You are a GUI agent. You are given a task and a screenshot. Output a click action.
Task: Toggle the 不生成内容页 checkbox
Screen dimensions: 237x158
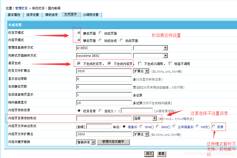(109, 63)
